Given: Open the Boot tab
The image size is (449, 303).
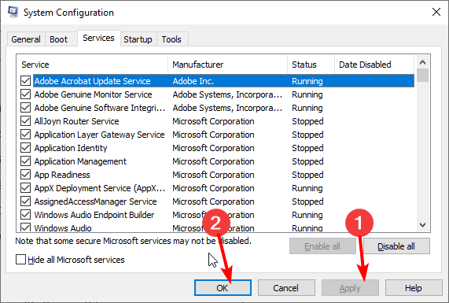Looking at the screenshot, I should click(x=59, y=39).
